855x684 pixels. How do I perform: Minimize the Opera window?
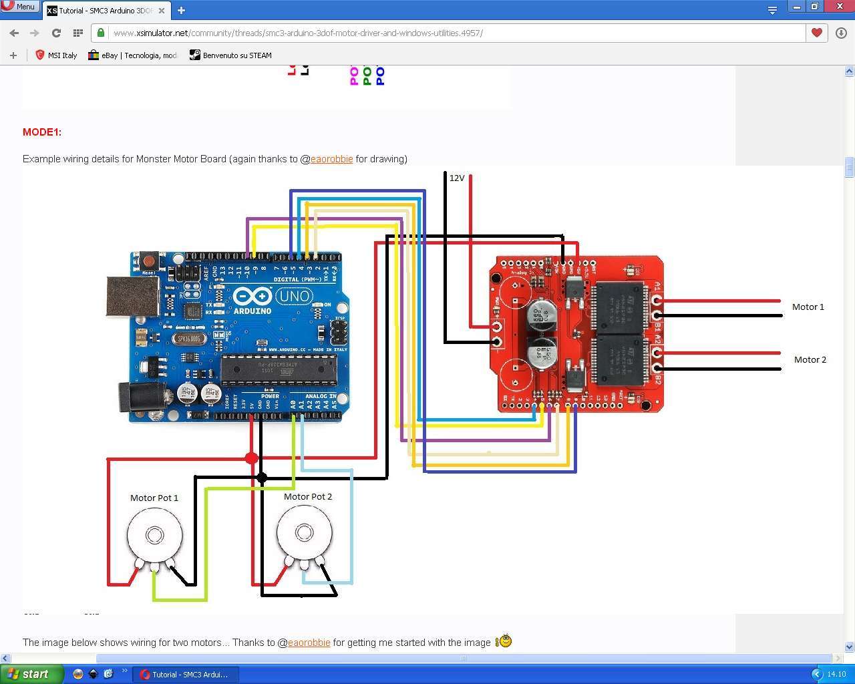click(796, 6)
